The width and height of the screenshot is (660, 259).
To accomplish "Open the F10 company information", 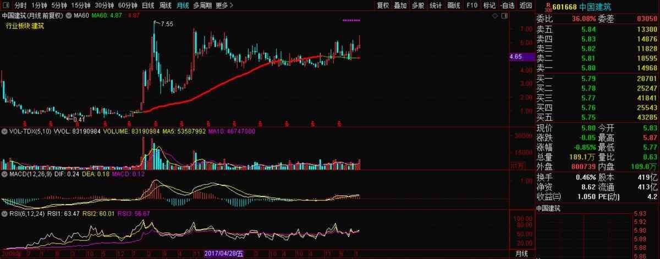I will pos(471,5).
